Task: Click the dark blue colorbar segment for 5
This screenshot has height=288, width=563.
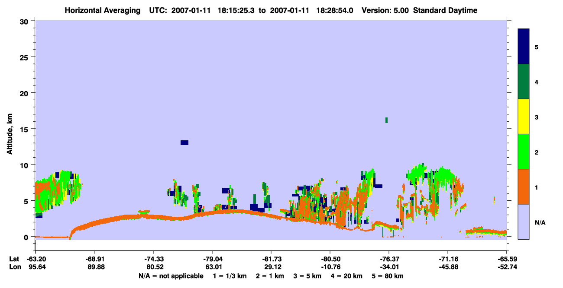Action: [x=524, y=47]
